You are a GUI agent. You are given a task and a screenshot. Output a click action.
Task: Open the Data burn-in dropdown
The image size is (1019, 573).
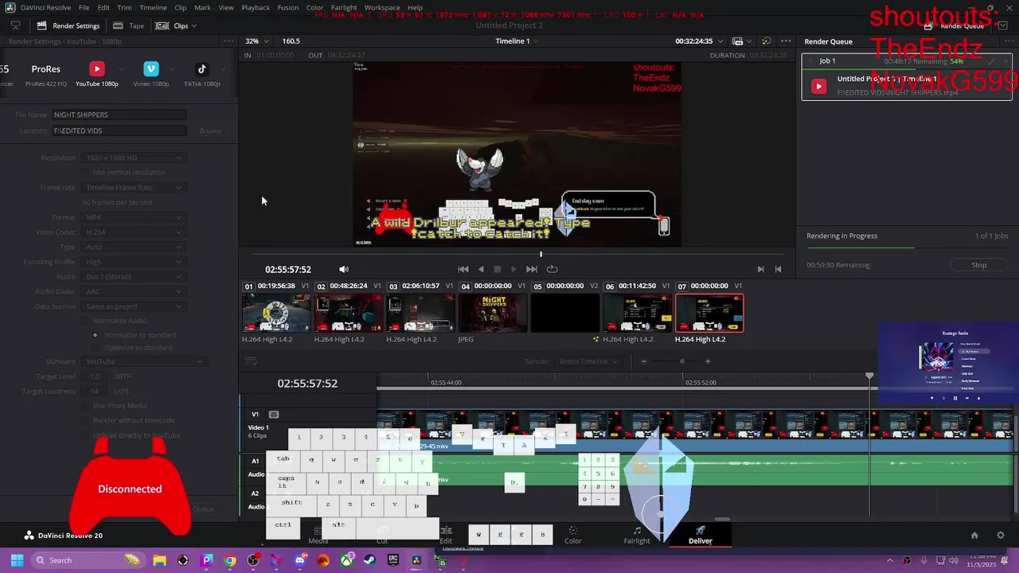click(133, 306)
